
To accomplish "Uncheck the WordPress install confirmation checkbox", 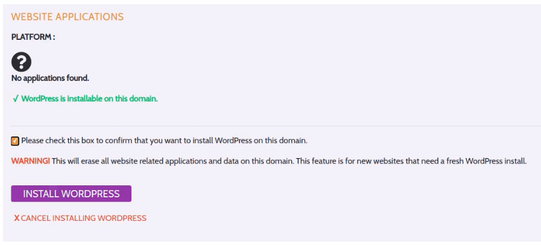I will [15, 141].
